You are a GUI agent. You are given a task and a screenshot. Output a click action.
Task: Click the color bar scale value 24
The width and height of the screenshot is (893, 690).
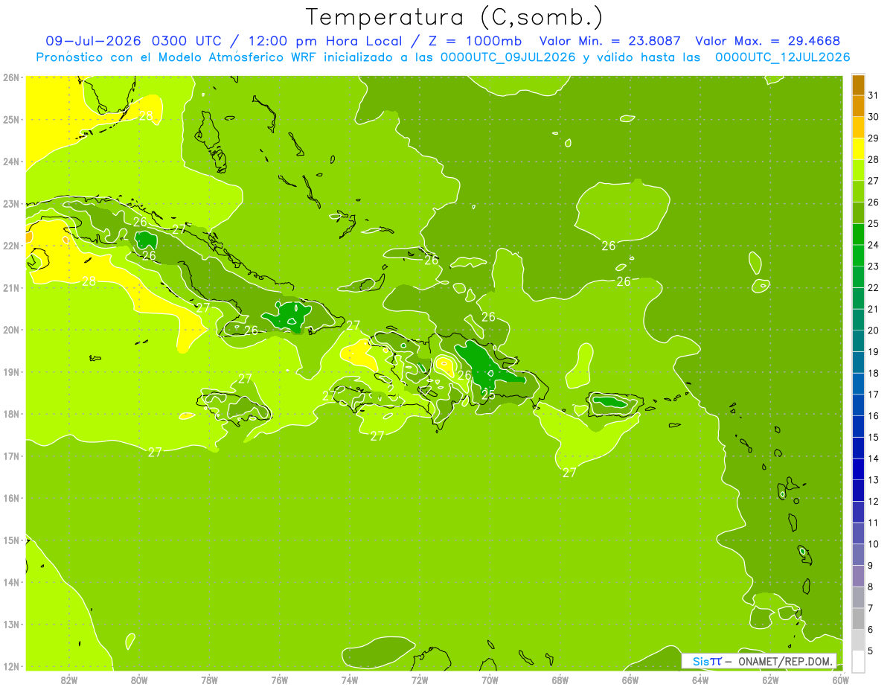874,245
